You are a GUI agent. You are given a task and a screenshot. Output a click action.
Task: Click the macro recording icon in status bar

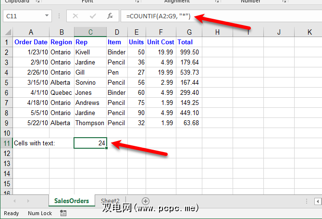pyautogui.click(x=63, y=213)
